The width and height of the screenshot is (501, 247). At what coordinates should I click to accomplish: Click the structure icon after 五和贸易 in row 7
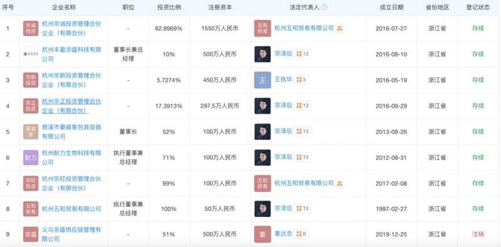339,183
